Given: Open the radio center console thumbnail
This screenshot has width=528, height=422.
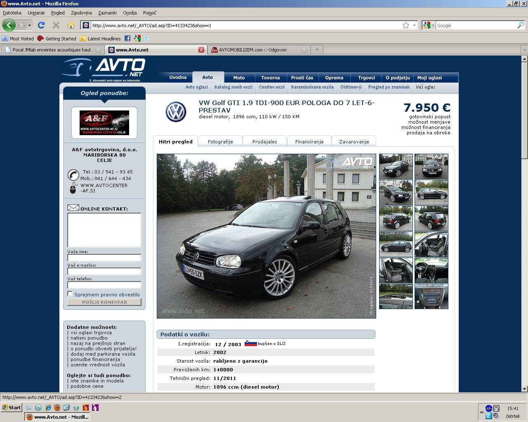Looking at the screenshot, I should click(431, 296).
